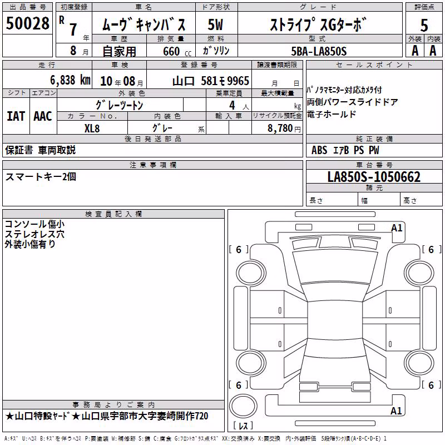
Task: Click the model code 5BA-LA850S
Action: click(x=319, y=51)
